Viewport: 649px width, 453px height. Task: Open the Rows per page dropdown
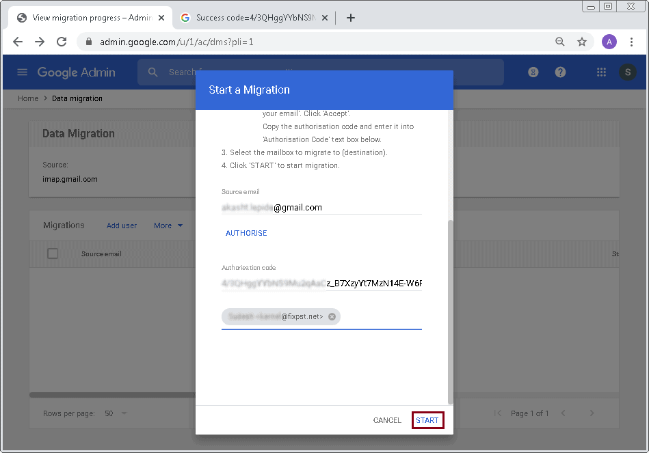pyautogui.click(x=116, y=413)
